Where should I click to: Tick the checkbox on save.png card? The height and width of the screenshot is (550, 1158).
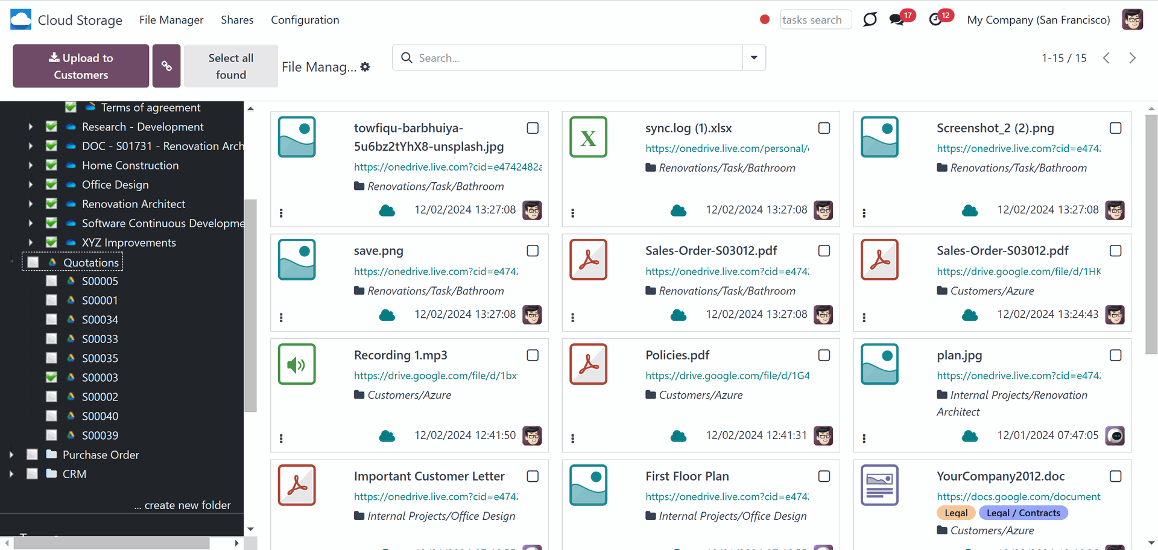click(533, 251)
